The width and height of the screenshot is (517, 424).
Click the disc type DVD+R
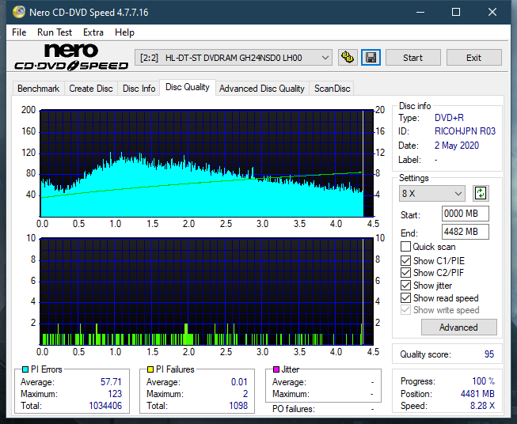pos(449,118)
